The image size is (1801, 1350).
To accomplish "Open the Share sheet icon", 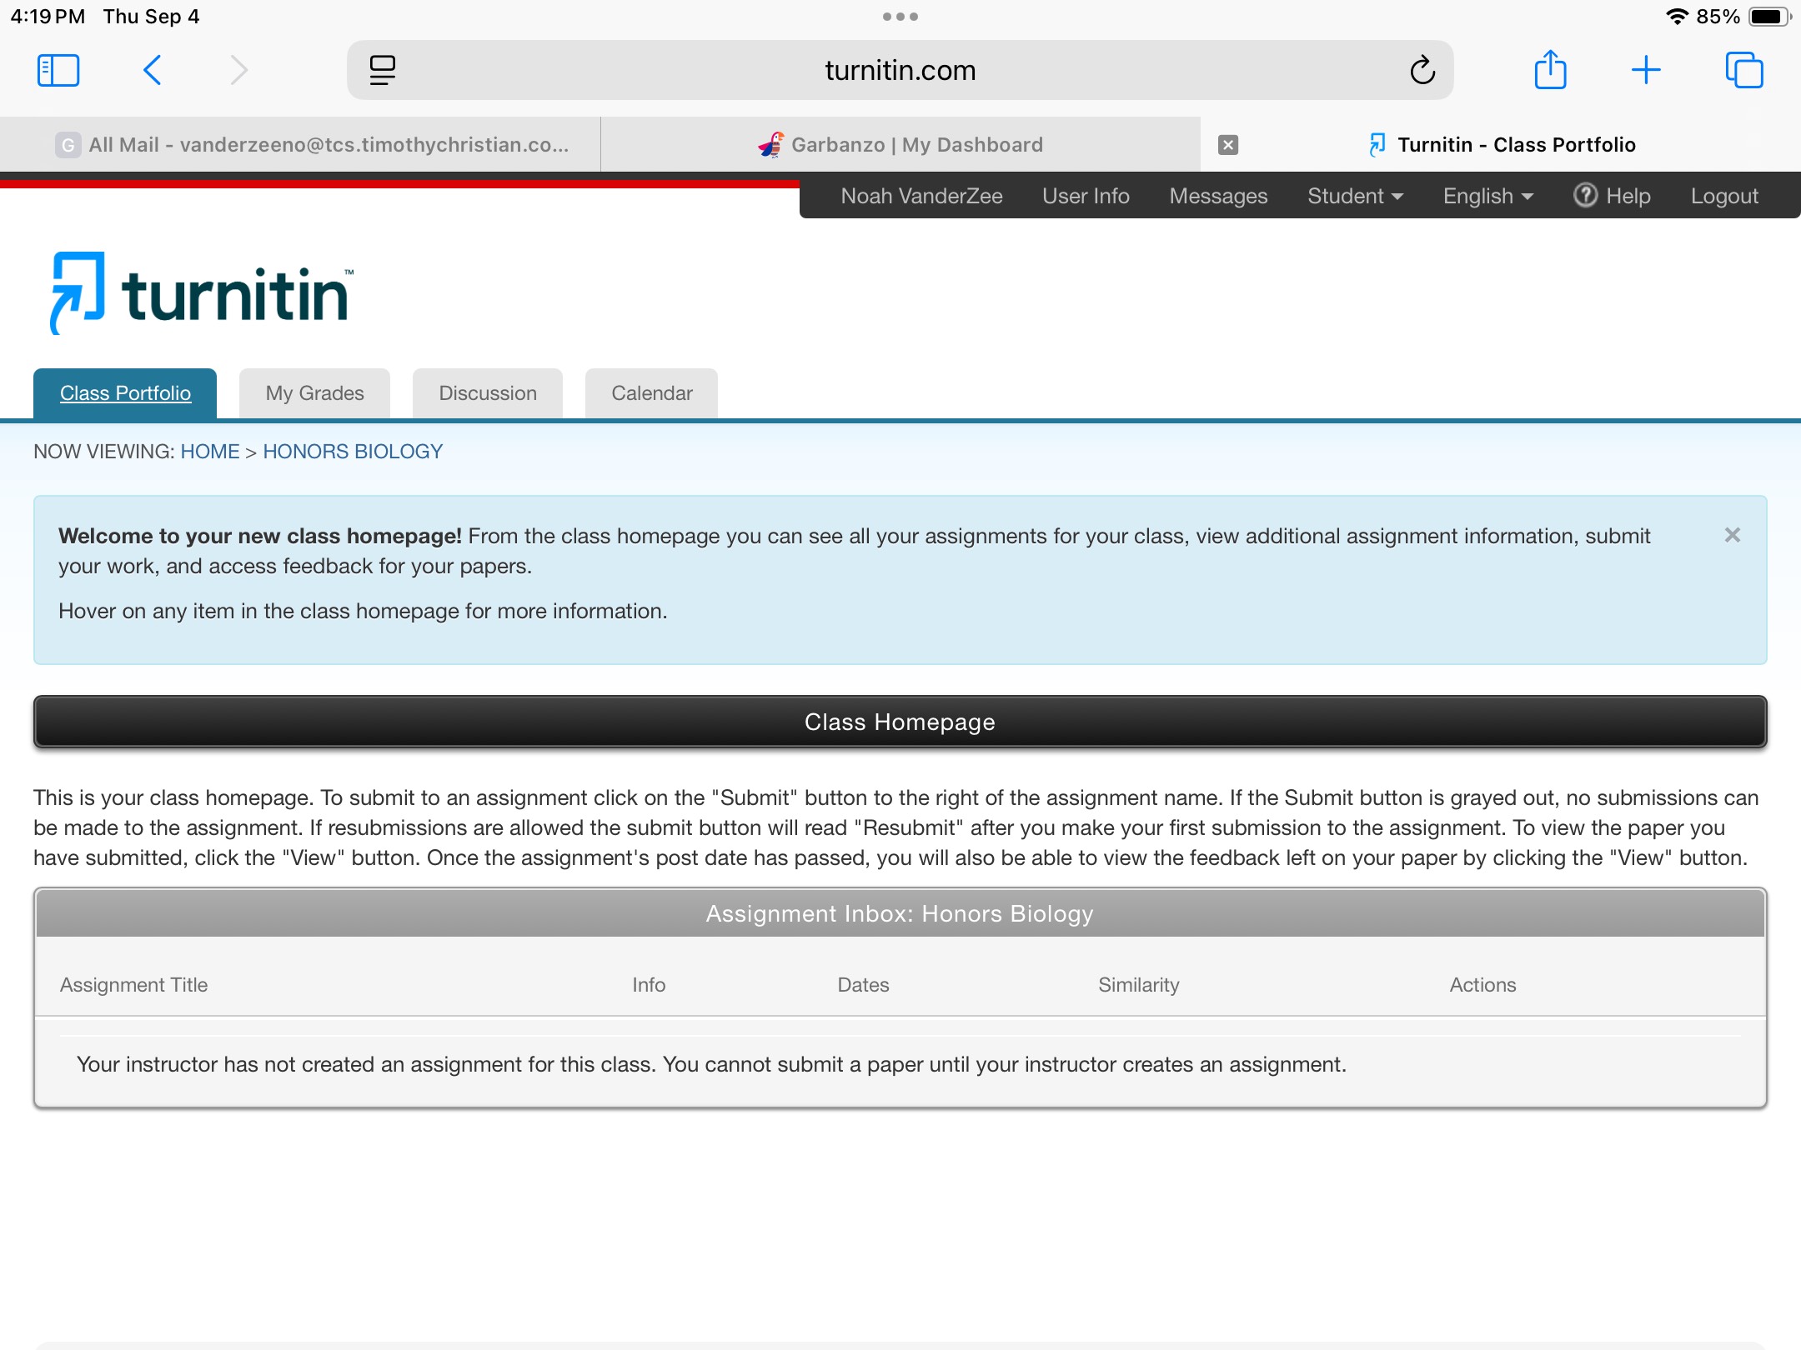I will 1551,69.
